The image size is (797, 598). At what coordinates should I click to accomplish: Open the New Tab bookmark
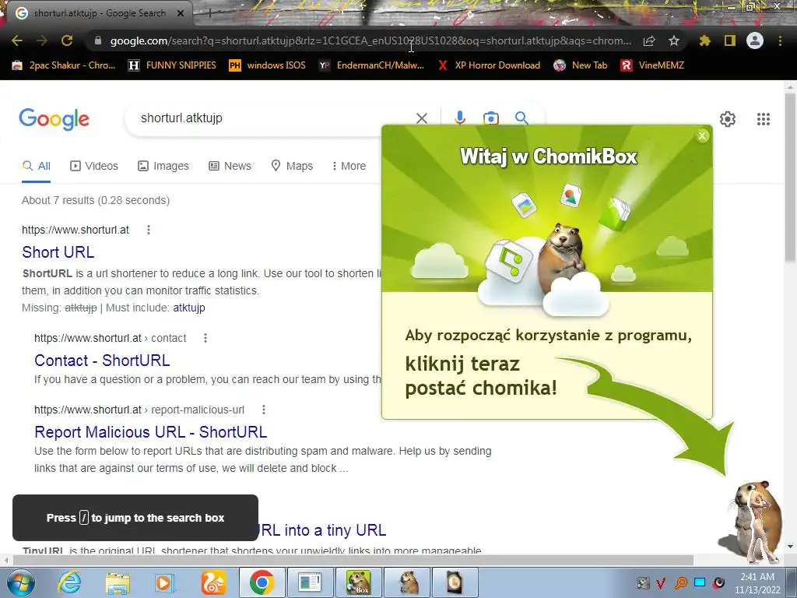coord(581,65)
